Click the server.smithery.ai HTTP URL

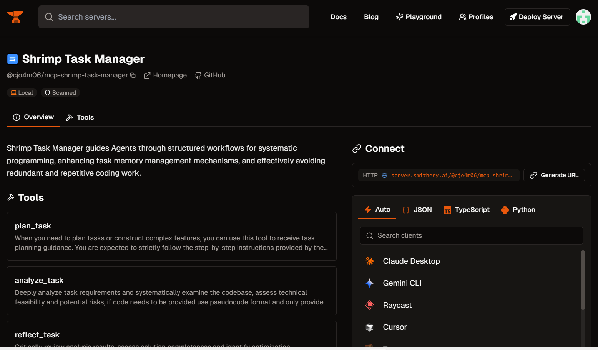451,175
